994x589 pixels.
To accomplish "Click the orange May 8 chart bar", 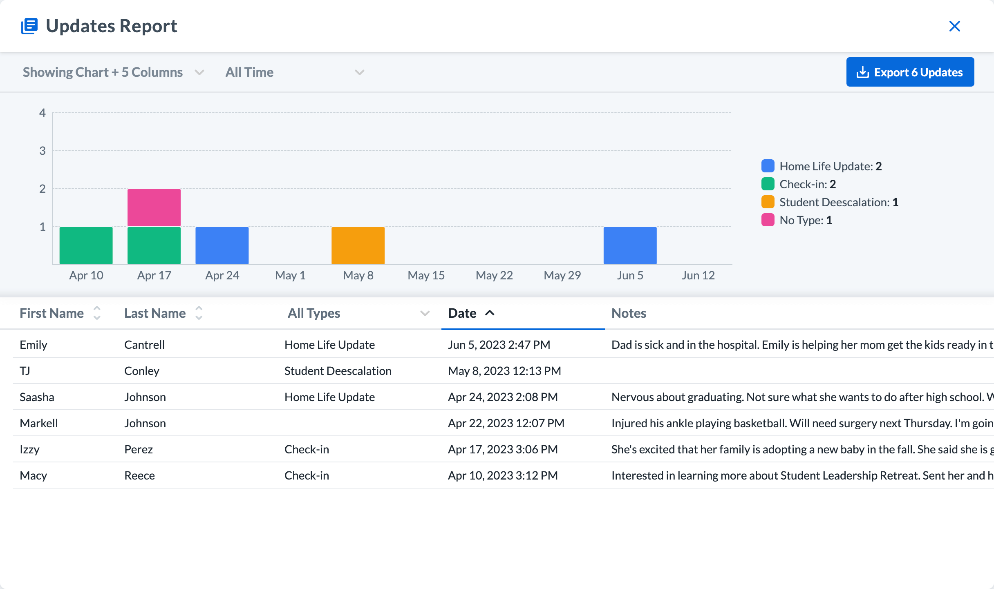I will (358, 246).
